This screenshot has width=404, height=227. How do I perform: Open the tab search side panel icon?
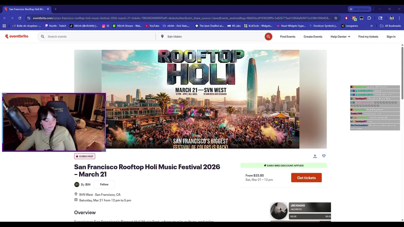click(x=380, y=18)
